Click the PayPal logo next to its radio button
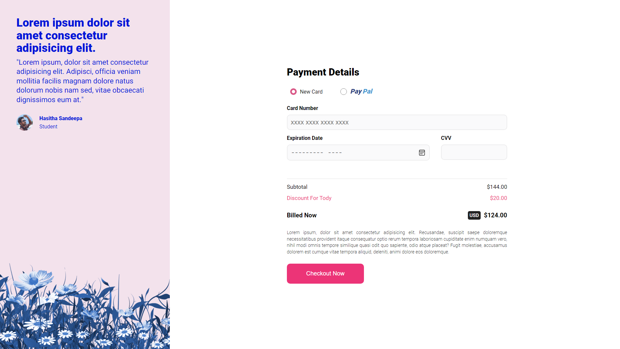The height and width of the screenshot is (349, 620). tap(361, 91)
